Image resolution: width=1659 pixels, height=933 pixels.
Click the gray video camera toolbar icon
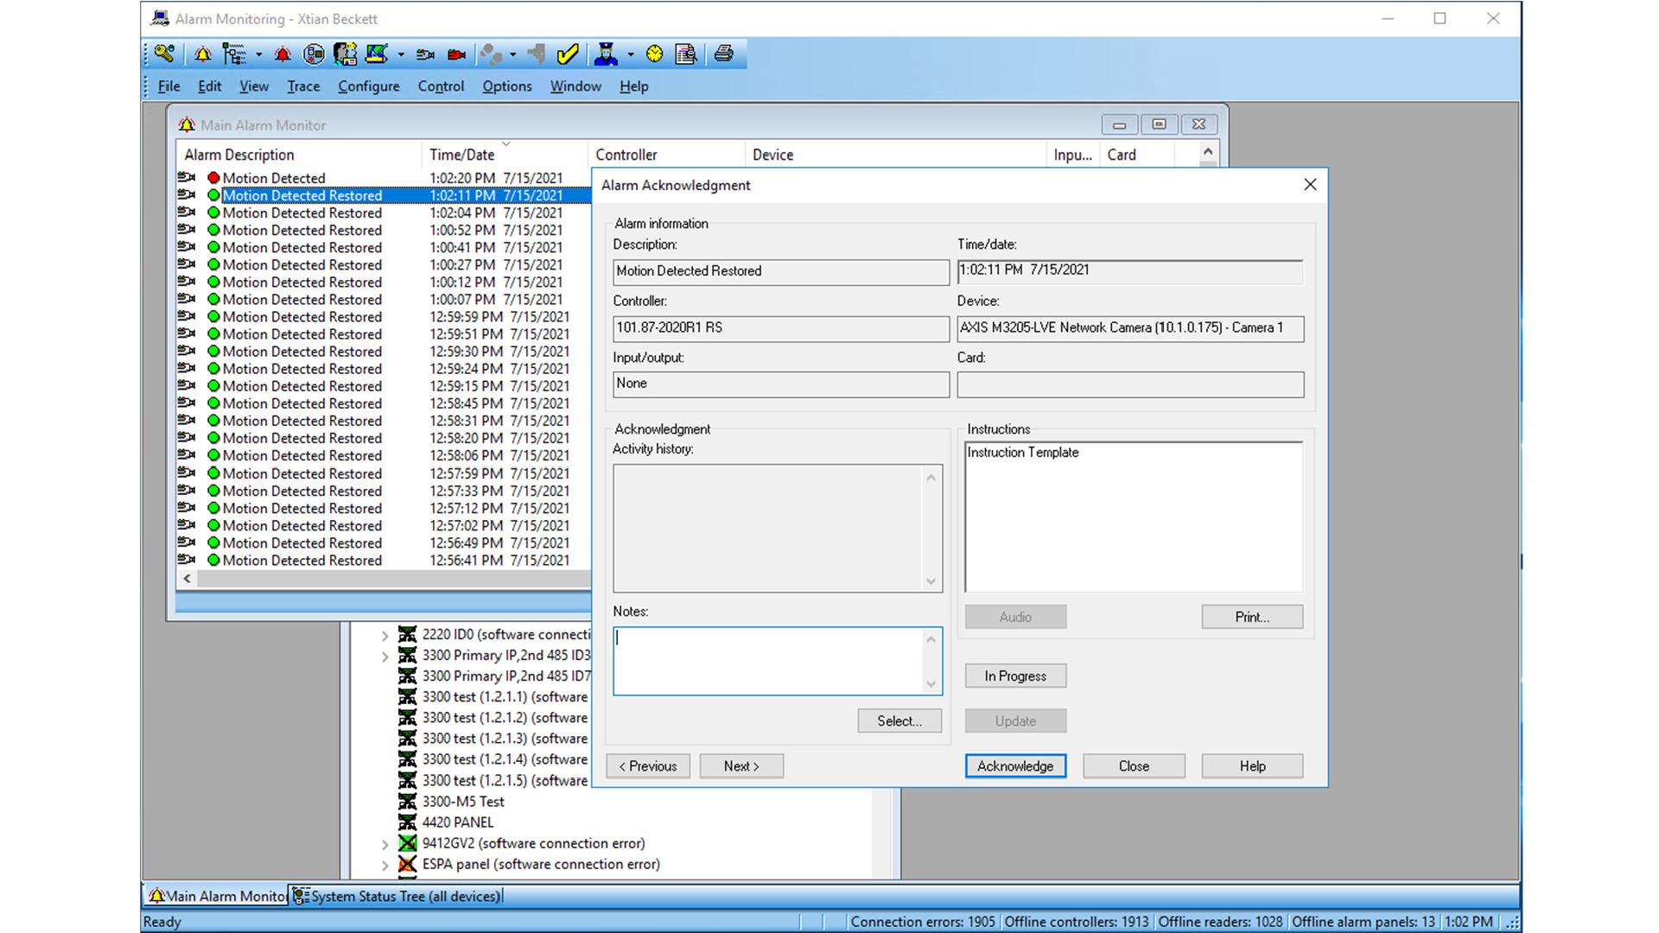[x=425, y=54]
